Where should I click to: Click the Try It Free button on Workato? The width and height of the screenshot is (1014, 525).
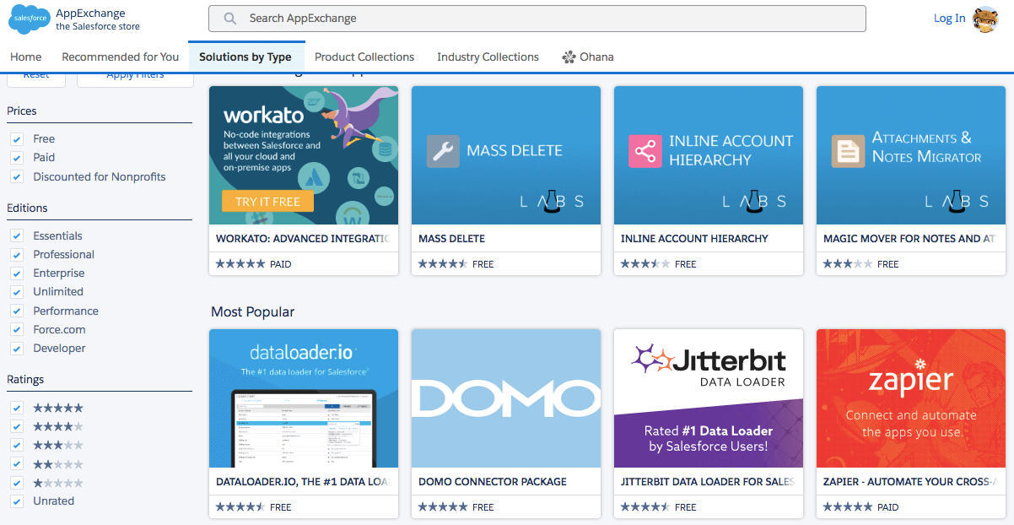[x=267, y=202]
